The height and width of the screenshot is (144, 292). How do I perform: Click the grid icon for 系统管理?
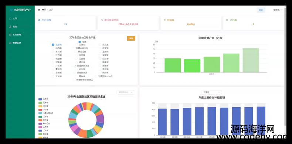[10, 35]
